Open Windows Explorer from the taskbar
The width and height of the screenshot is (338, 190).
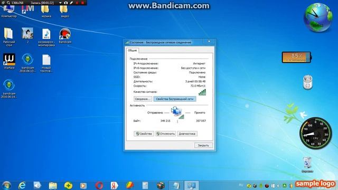click(x=53, y=185)
